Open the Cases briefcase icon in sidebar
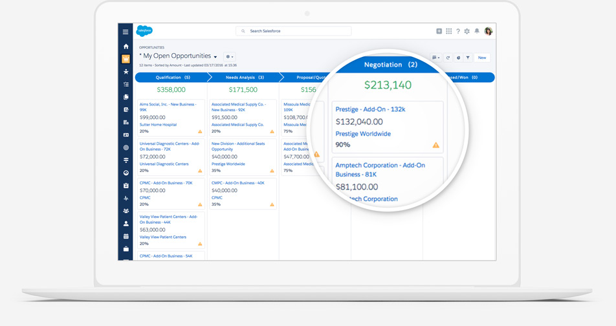 (126, 249)
